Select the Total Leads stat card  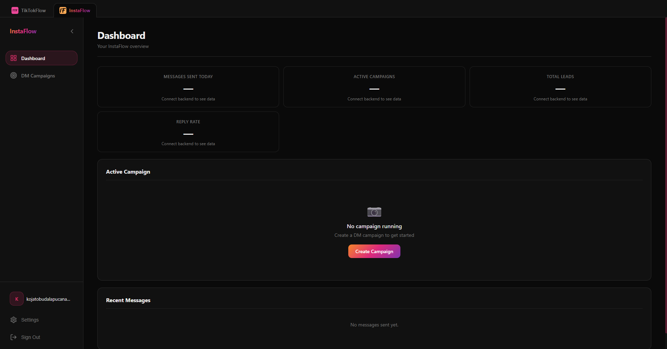(x=560, y=87)
